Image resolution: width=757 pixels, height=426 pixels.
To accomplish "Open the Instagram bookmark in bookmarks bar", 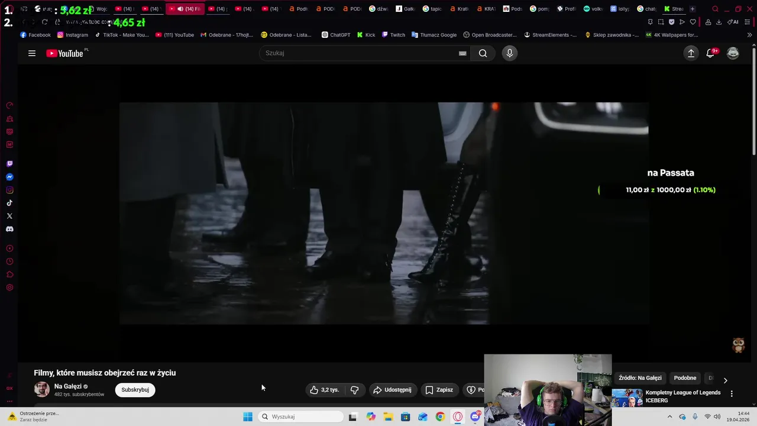I will click(73, 35).
